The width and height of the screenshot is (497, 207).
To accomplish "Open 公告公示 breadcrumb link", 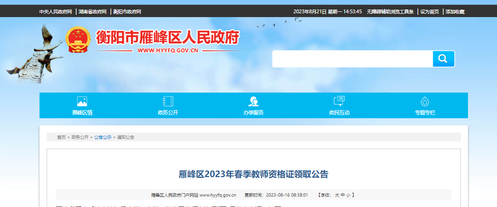I will pos(102,137).
